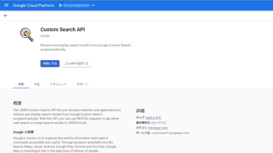Viewport: 273px width, 153px height.
Task: Select the 概要 tab
Action: pos(21,84)
